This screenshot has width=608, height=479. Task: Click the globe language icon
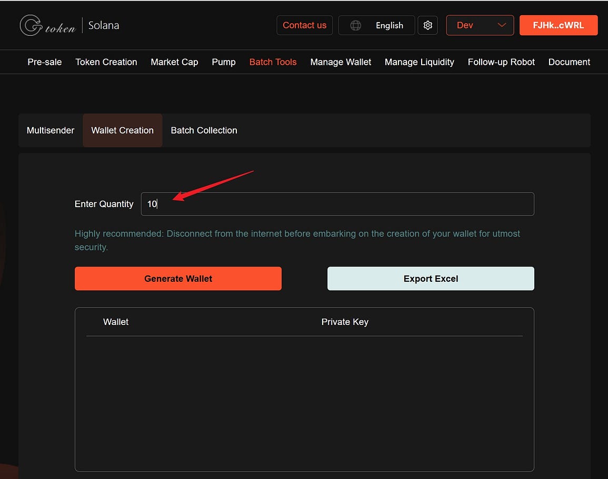356,25
